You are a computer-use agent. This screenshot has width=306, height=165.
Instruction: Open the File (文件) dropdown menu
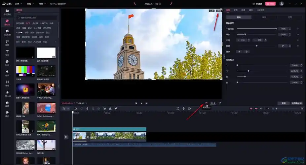tap(19, 4)
